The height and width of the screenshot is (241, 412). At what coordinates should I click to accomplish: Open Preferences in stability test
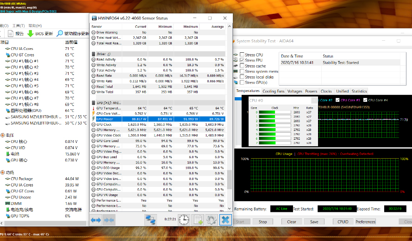[x=366, y=222]
